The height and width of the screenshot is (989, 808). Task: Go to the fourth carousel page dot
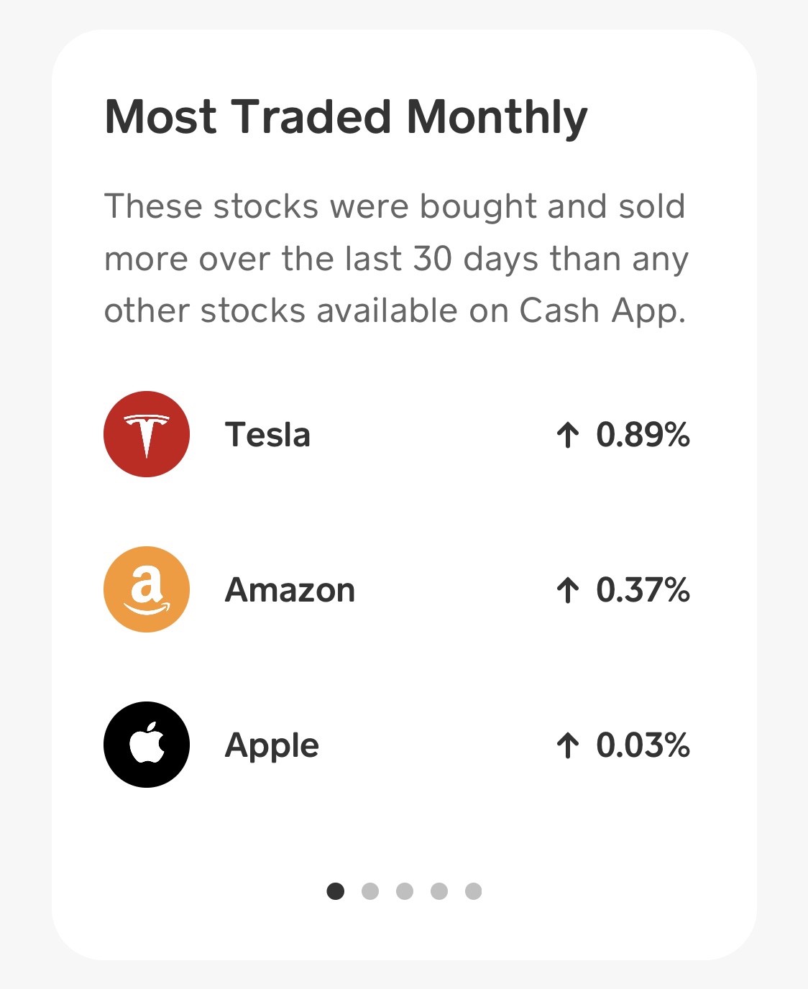coord(439,891)
